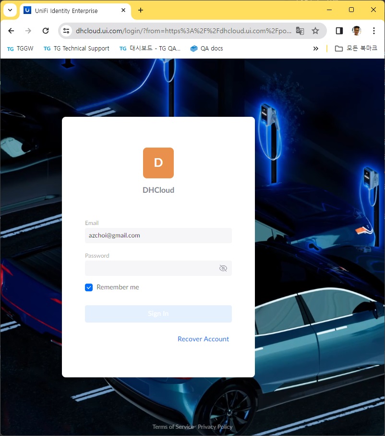Click the Password input field
Viewport: 385px width, 436px height.
pyautogui.click(x=158, y=268)
